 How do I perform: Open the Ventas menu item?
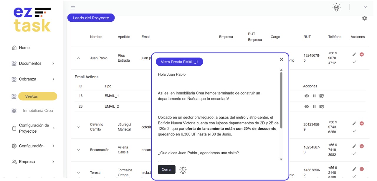[x=37, y=96]
